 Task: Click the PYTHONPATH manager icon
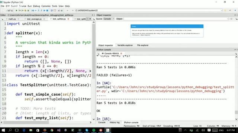[x=62, y=10]
